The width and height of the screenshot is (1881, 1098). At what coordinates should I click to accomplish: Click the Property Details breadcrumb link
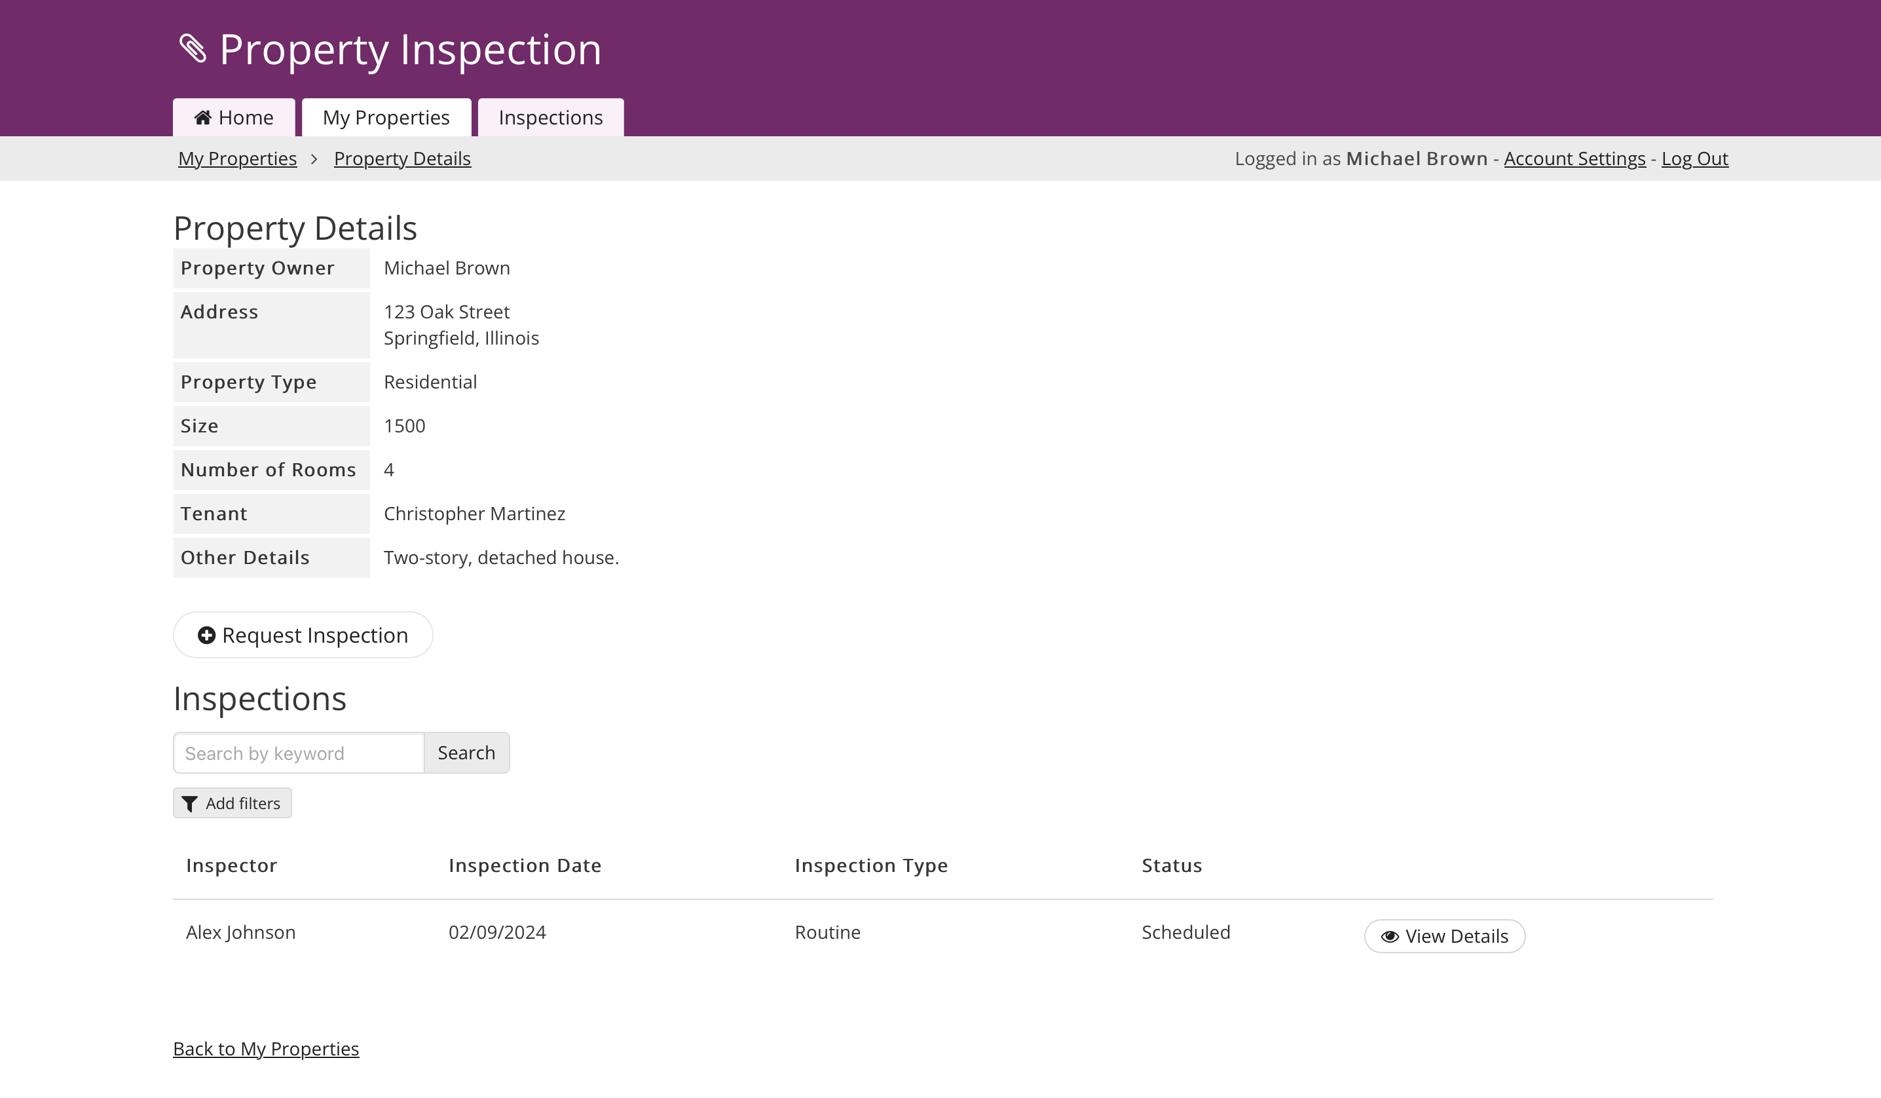(x=401, y=159)
